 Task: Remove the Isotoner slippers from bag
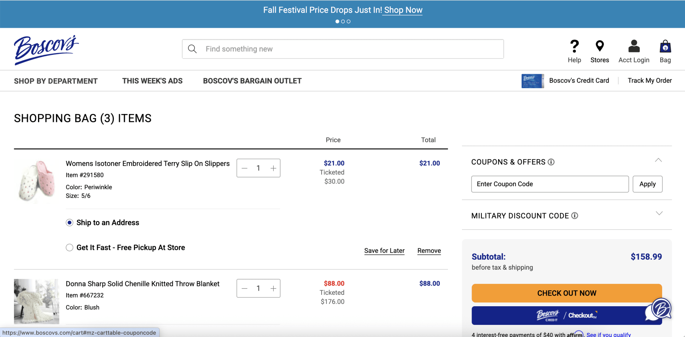point(429,251)
